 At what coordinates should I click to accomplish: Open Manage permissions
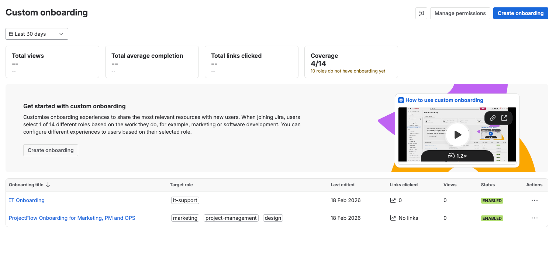[460, 13]
